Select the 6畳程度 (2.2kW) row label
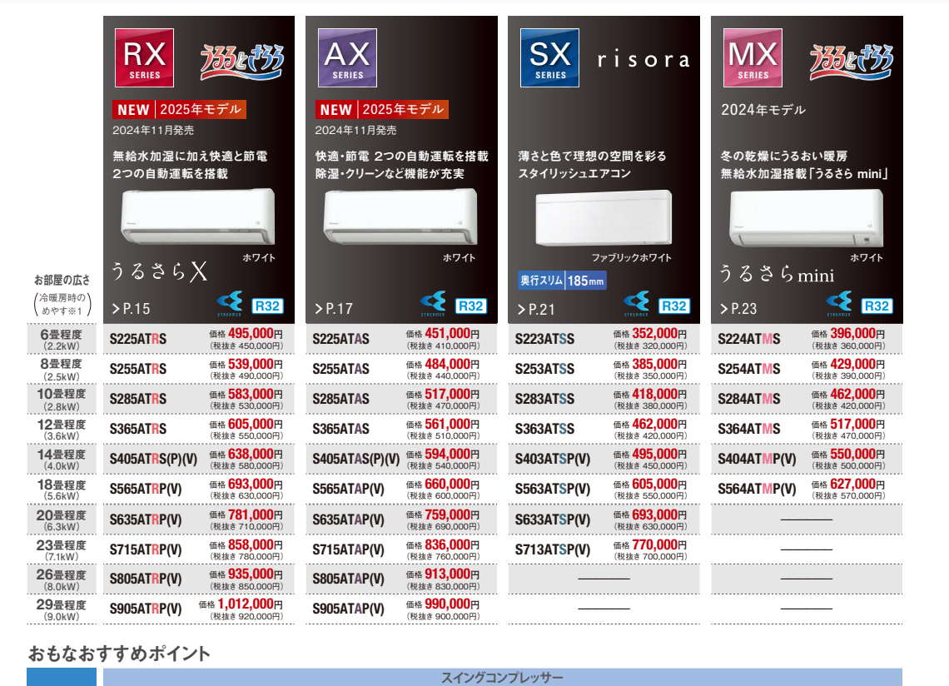The height and width of the screenshot is (686, 949). (x=61, y=339)
